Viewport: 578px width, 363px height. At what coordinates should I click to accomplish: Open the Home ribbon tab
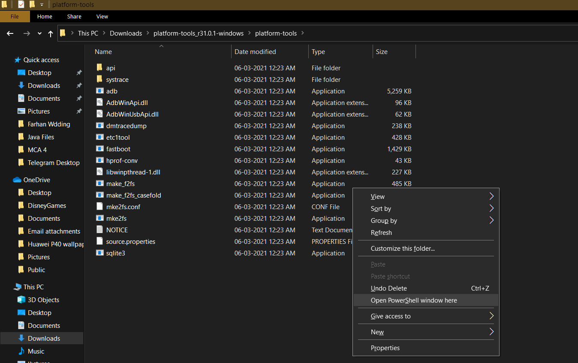45,17
